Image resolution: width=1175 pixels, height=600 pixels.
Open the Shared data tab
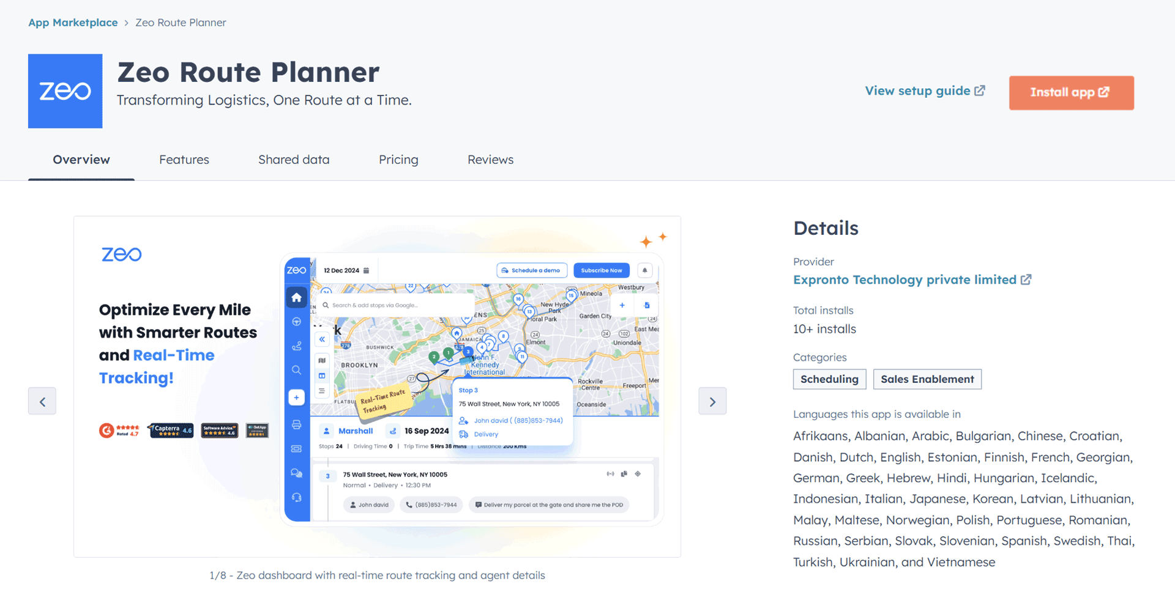pyautogui.click(x=294, y=160)
